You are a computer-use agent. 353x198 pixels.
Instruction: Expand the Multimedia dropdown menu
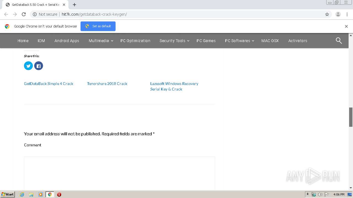click(x=101, y=41)
